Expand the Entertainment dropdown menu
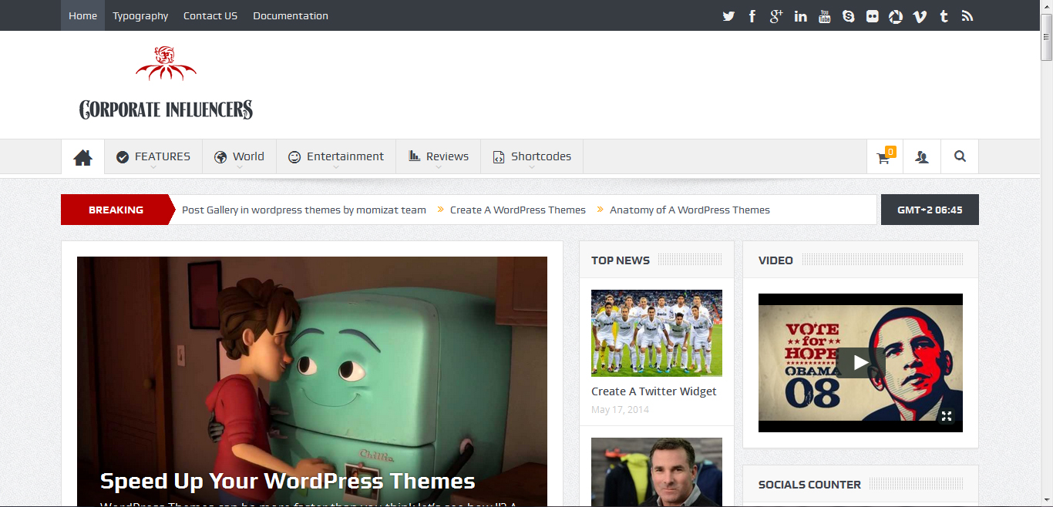The height and width of the screenshot is (507, 1053). coord(336,156)
